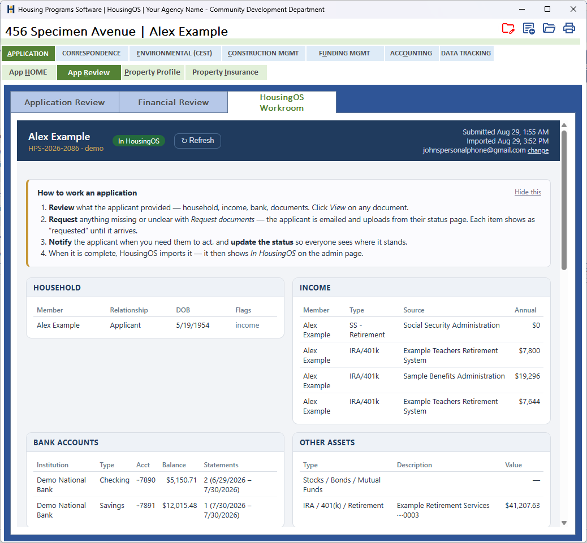Screen dimensions: 587x543
Task: Click the add document list icon
Action: click(x=529, y=28)
